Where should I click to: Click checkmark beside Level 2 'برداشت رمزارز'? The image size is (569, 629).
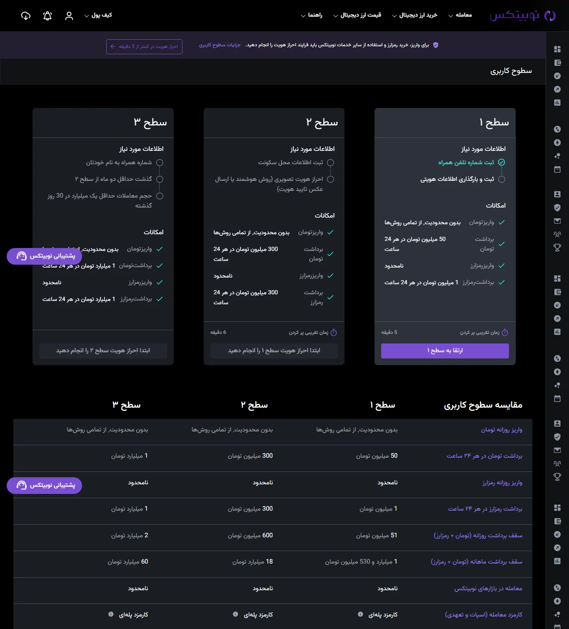[x=330, y=297]
